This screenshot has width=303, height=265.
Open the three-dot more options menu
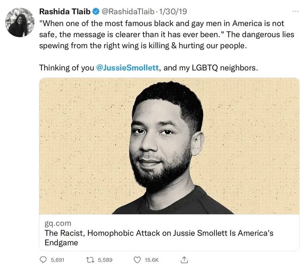[295, 11]
